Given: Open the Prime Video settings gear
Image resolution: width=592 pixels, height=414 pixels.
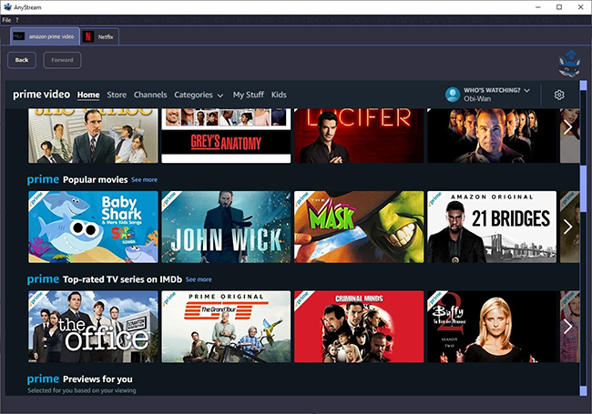Looking at the screenshot, I should coord(559,95).
